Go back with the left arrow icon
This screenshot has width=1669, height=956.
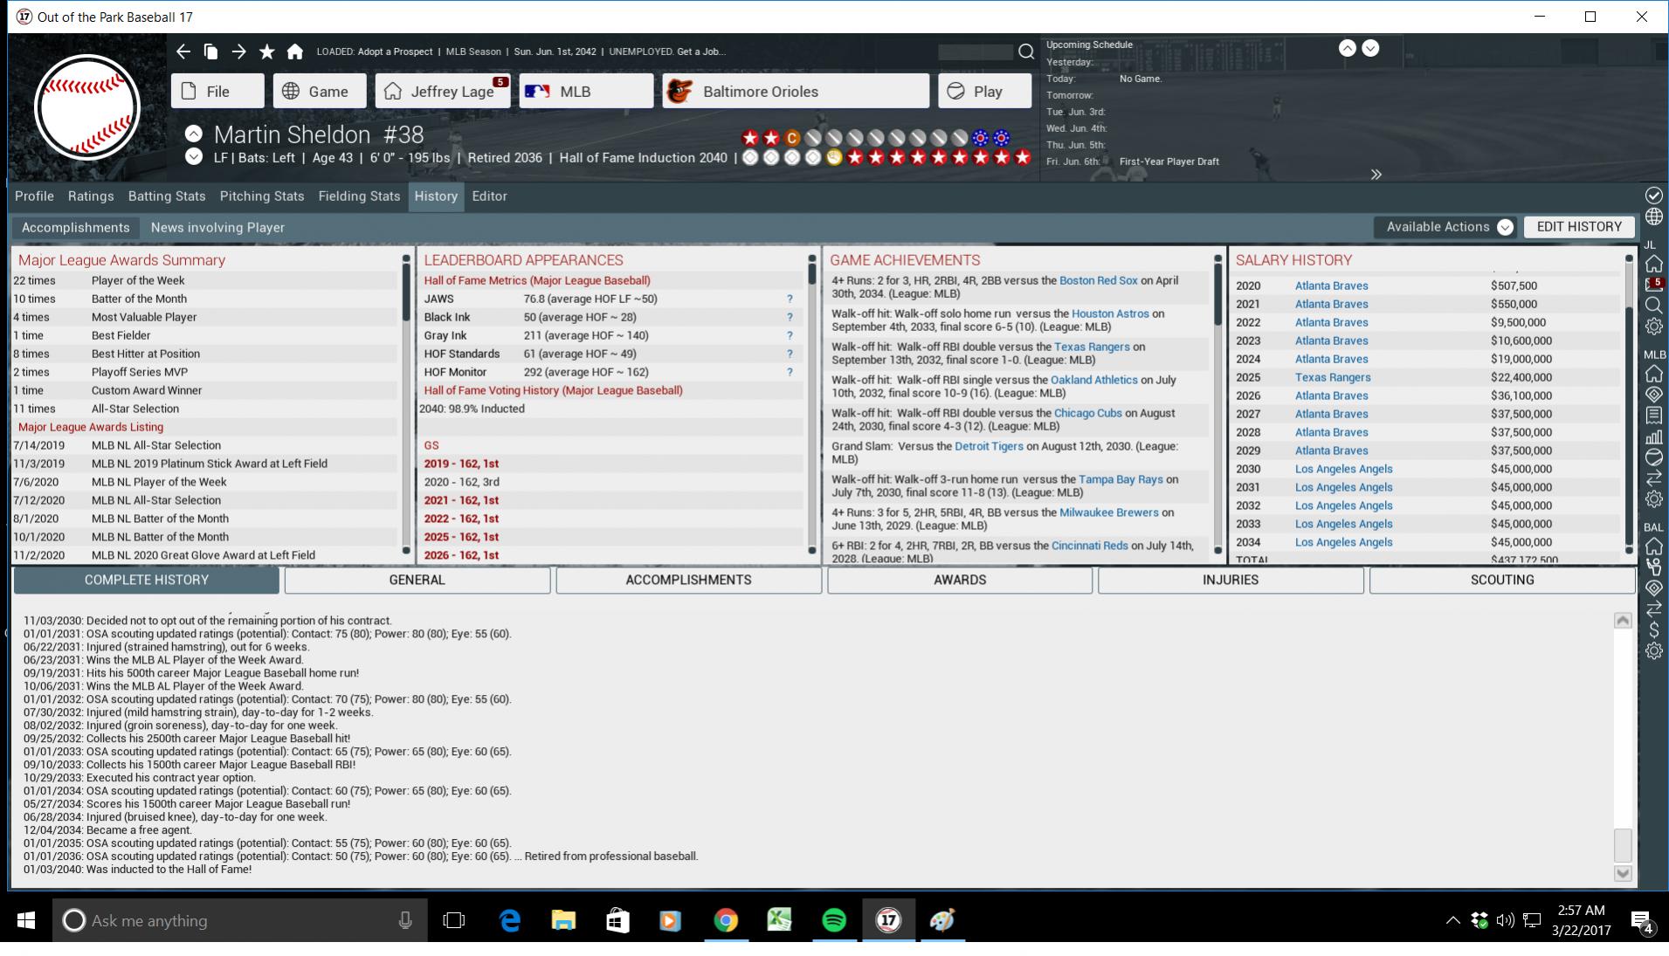[183, 52]
